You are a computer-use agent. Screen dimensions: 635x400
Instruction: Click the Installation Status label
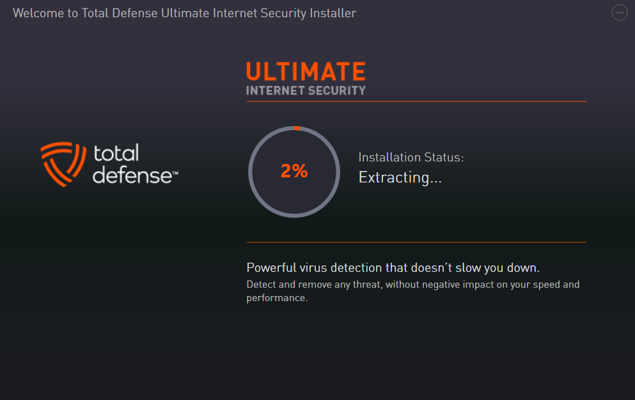click(x=411, y=157)
